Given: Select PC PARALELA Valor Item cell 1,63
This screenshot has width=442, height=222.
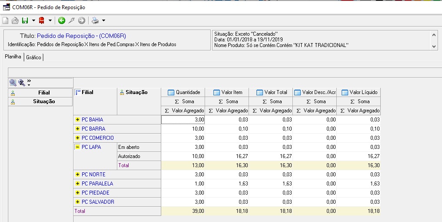Looking at the screenshot, I should 227,184.
